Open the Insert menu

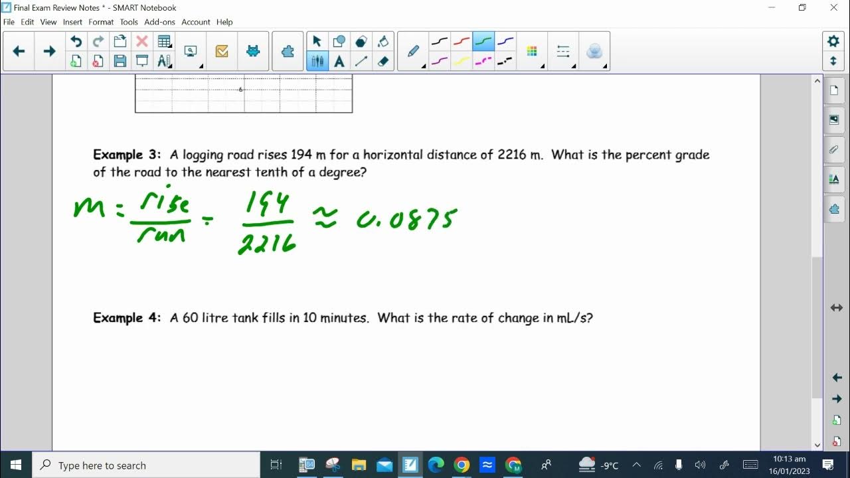coord(73,22)
